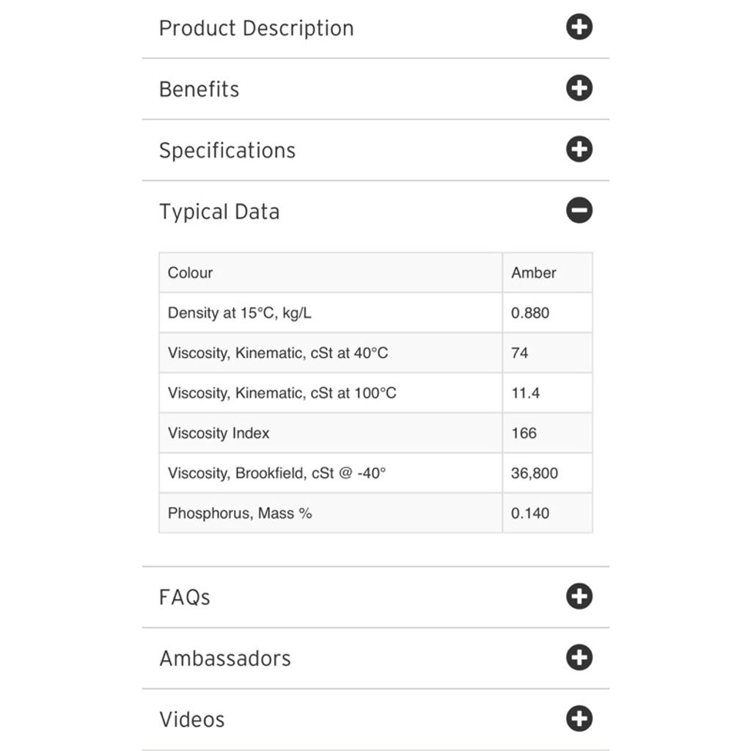This screenshot has width=751, height=751.
Task: Select the Colour row in table
Action: click(x=375, y=273)
